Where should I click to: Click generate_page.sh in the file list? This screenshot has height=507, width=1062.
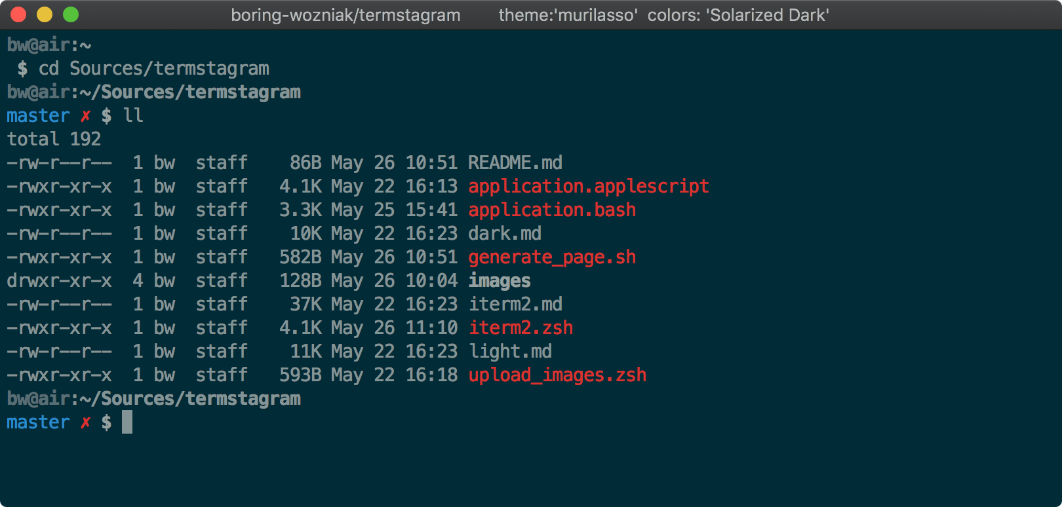pos(552,257)
